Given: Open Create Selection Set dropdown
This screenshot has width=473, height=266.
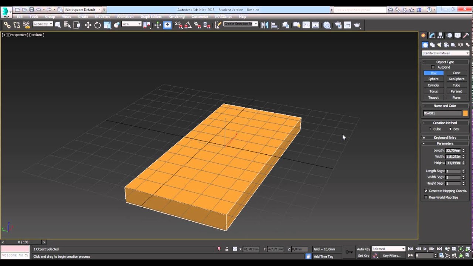Looking at the screenshot, I should (241, 24).
